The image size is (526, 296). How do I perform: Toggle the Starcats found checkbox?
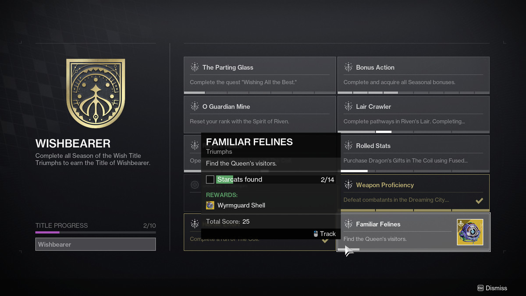point(210,179)
